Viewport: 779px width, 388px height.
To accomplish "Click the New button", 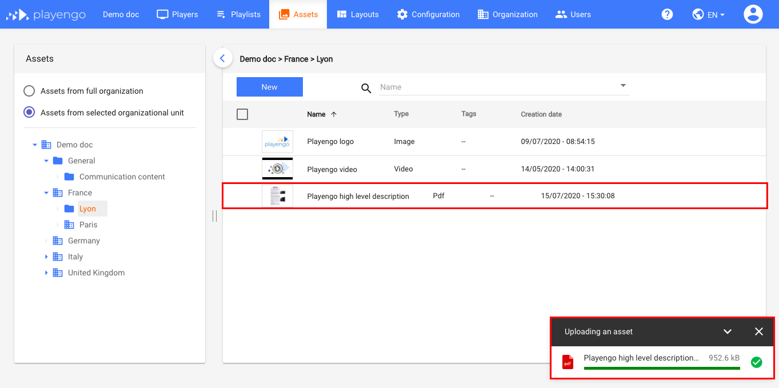I will pos(270,87).
